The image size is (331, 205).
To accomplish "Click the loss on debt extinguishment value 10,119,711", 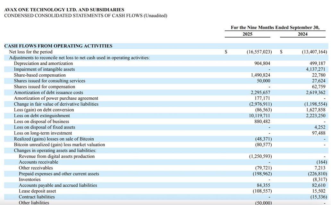I will (259, 116).
